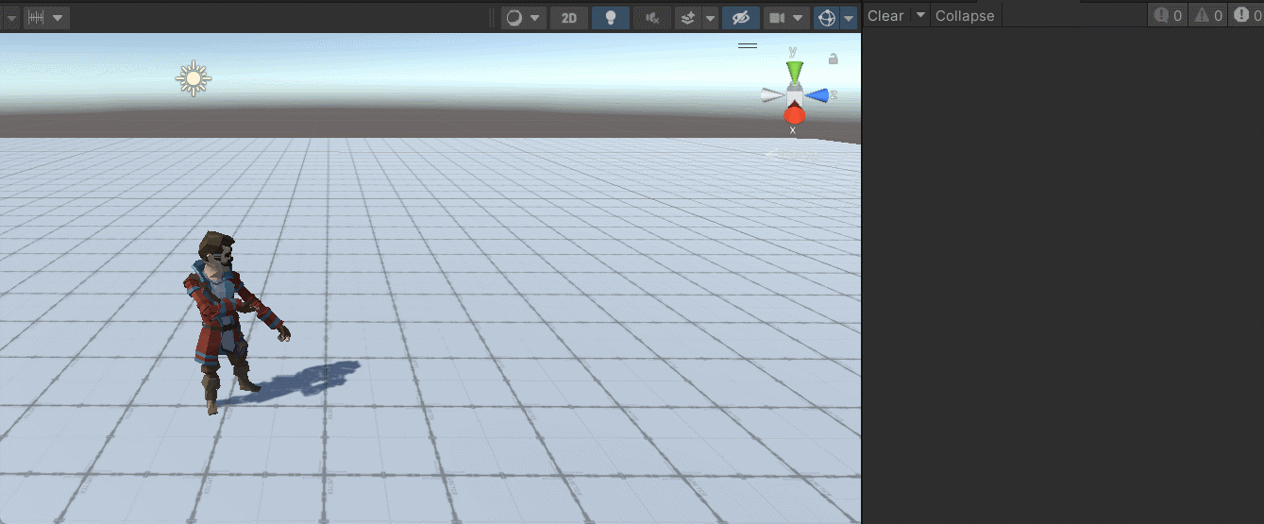This screenshot has height=524, width=1264.
Task: Open the draw mode shading dropdown
Action: tap(524, 18)
